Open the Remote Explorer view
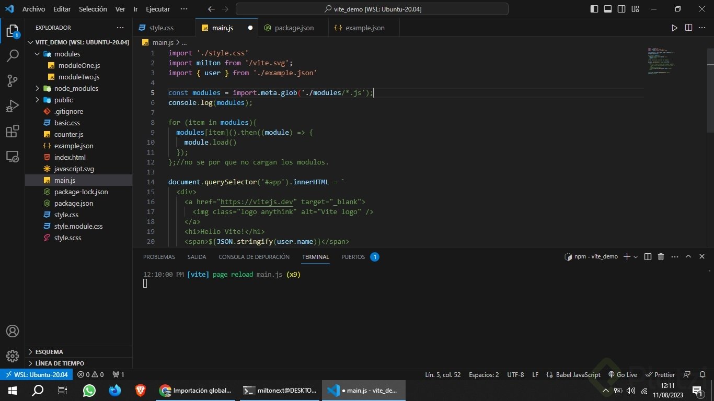 (x=13, y=156)
